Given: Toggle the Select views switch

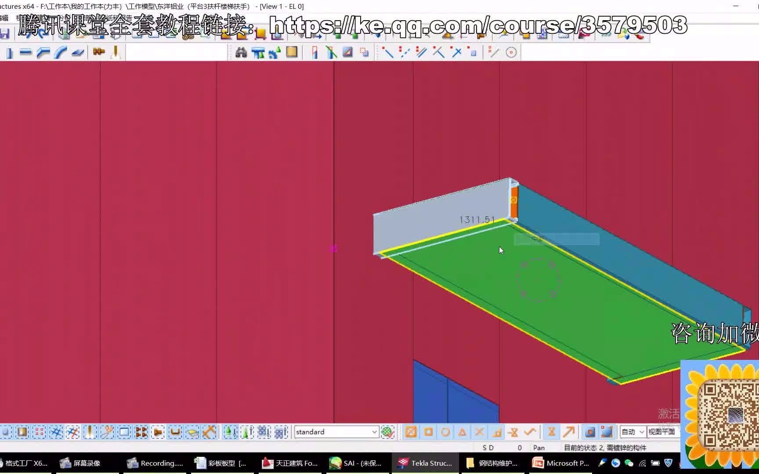Looking at the screenshot, I should (124, 432).
